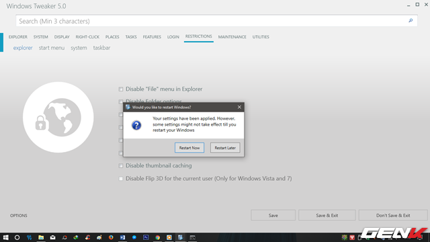Go to the DISPLAY tab
430x242 pixels.
pyautogui.click(x=62, y=37)
